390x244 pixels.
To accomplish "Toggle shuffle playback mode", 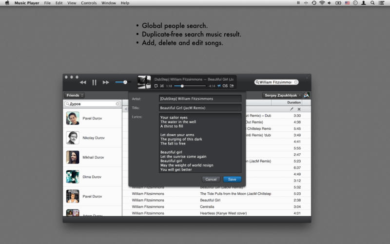I will point(162,86).
